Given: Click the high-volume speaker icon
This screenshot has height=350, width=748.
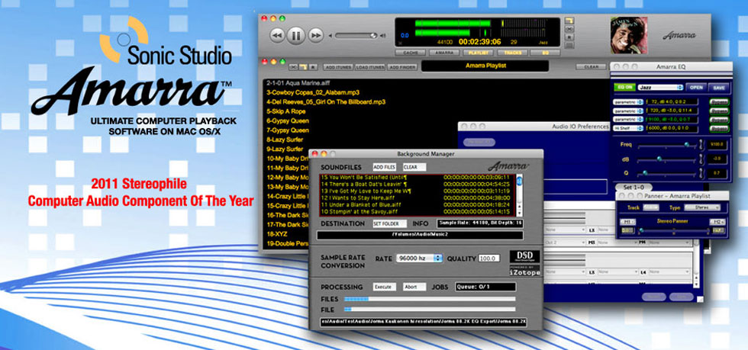Looking at the screenshot, I should point(382,36).
